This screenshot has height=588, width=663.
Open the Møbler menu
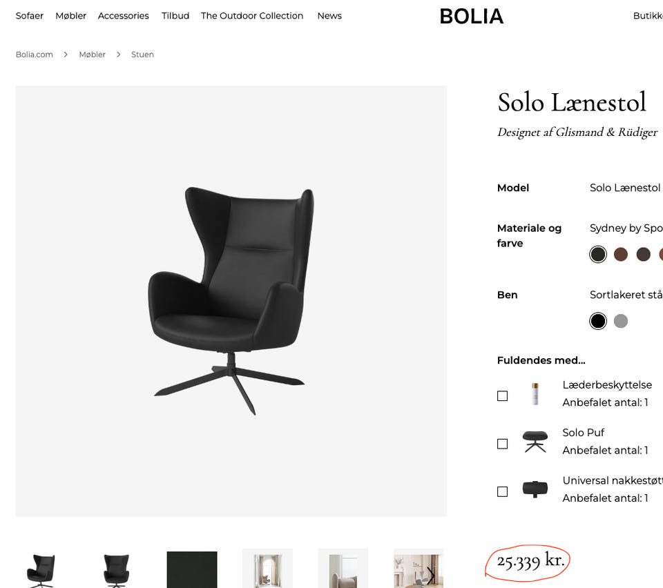[x=70, y=15]
